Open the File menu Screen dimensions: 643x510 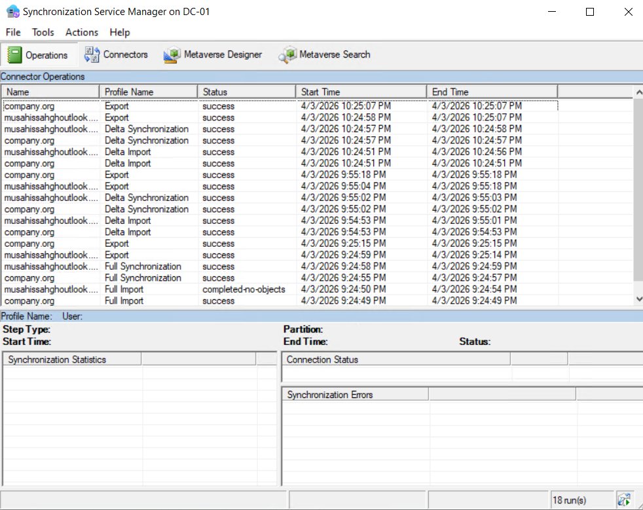tap(13, 32)
